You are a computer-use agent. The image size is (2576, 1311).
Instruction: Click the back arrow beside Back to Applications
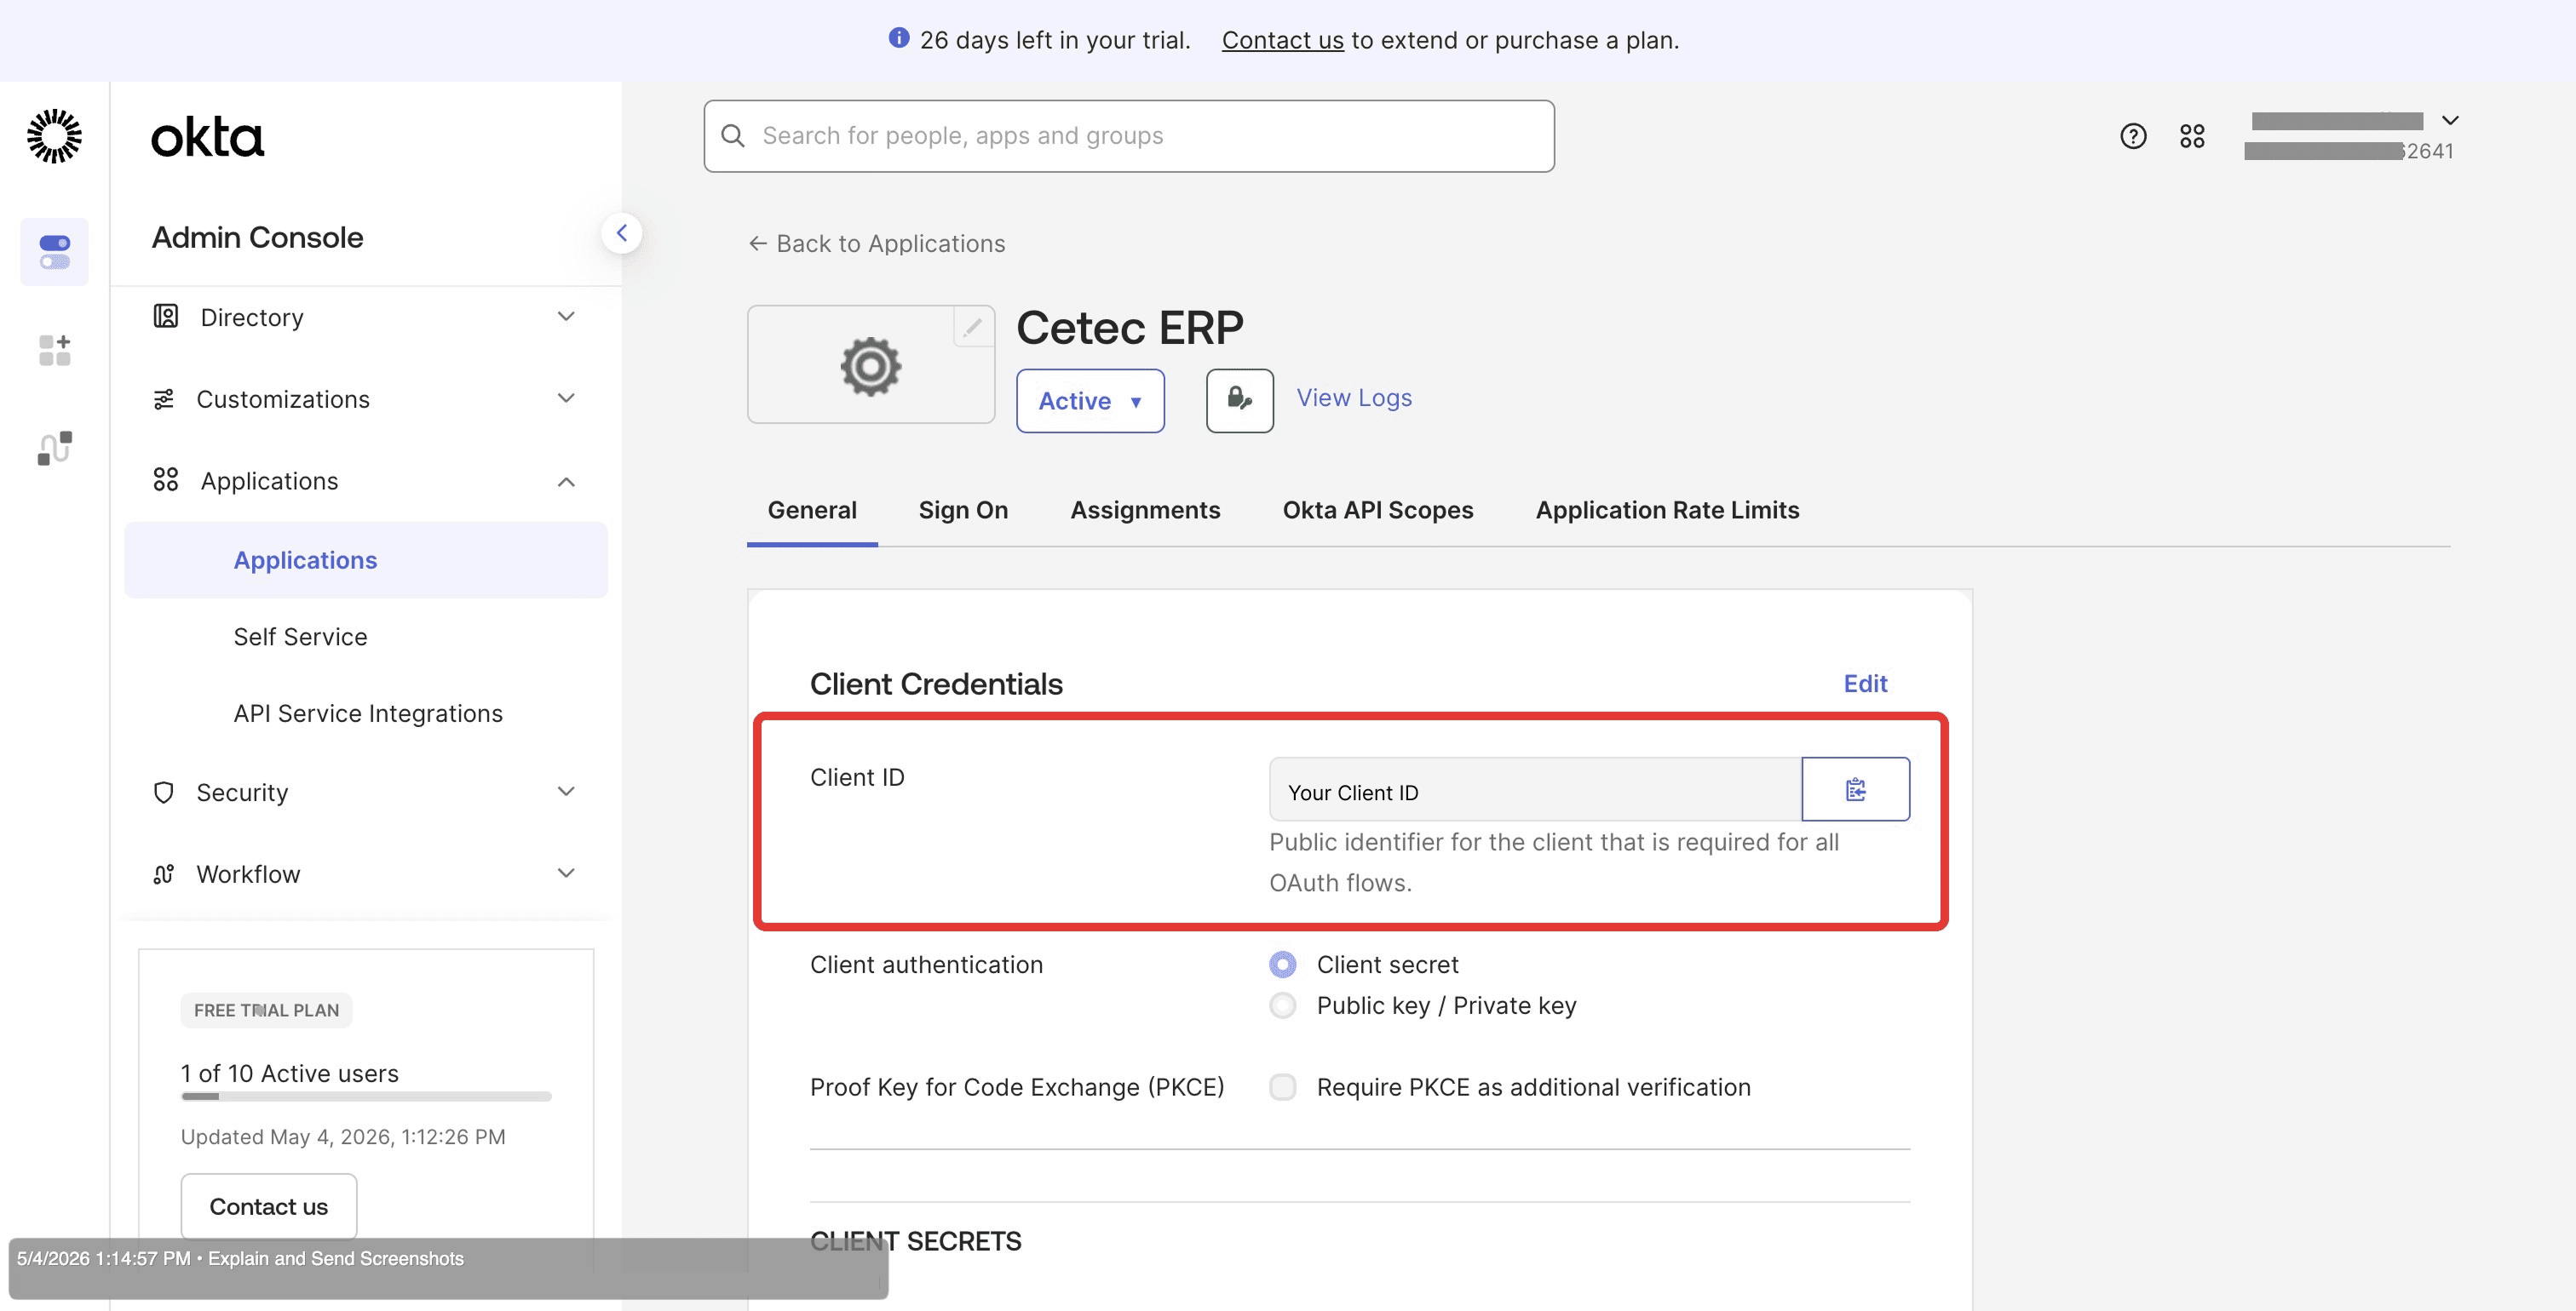click(758, 243)
